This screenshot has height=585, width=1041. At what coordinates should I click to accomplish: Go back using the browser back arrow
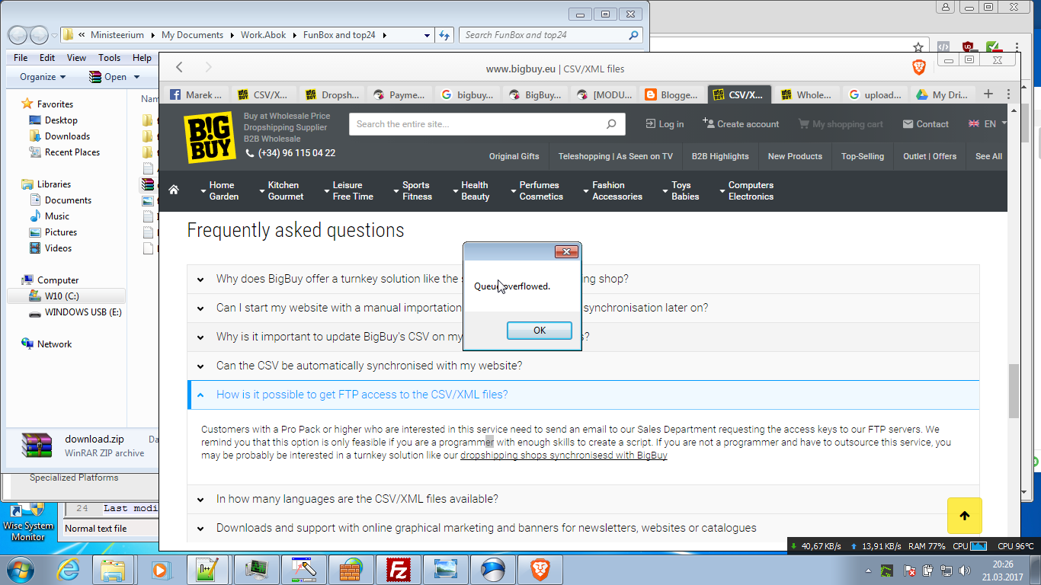(x=179, y=68)
